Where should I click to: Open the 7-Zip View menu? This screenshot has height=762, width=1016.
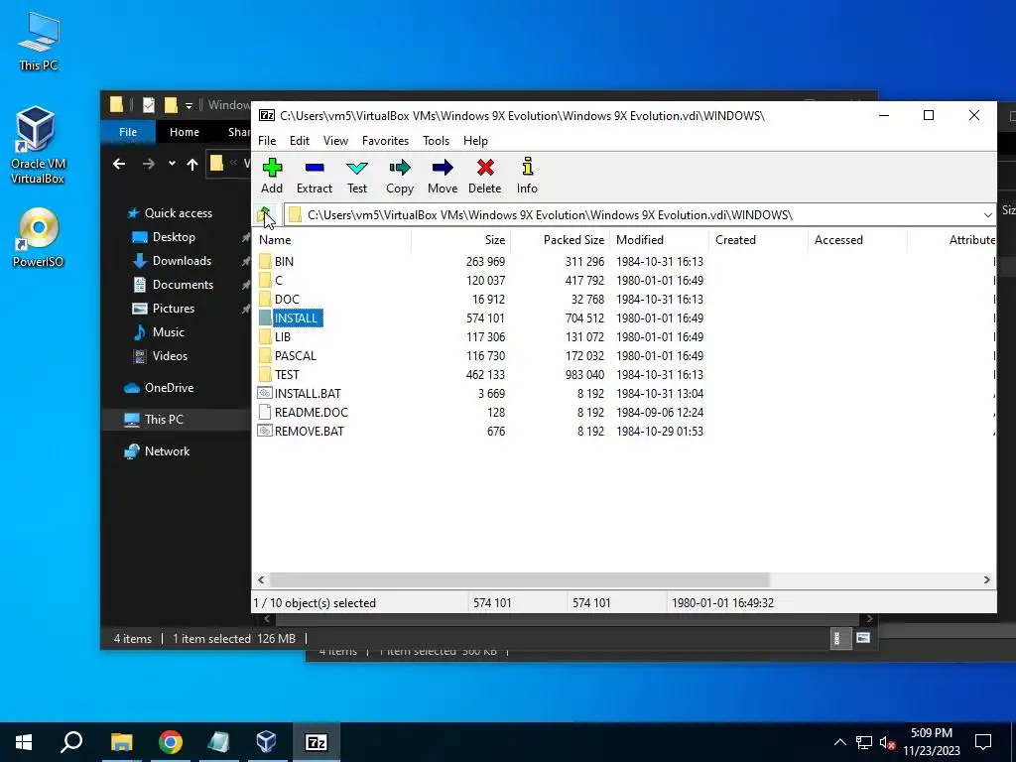tap(335, 141)
